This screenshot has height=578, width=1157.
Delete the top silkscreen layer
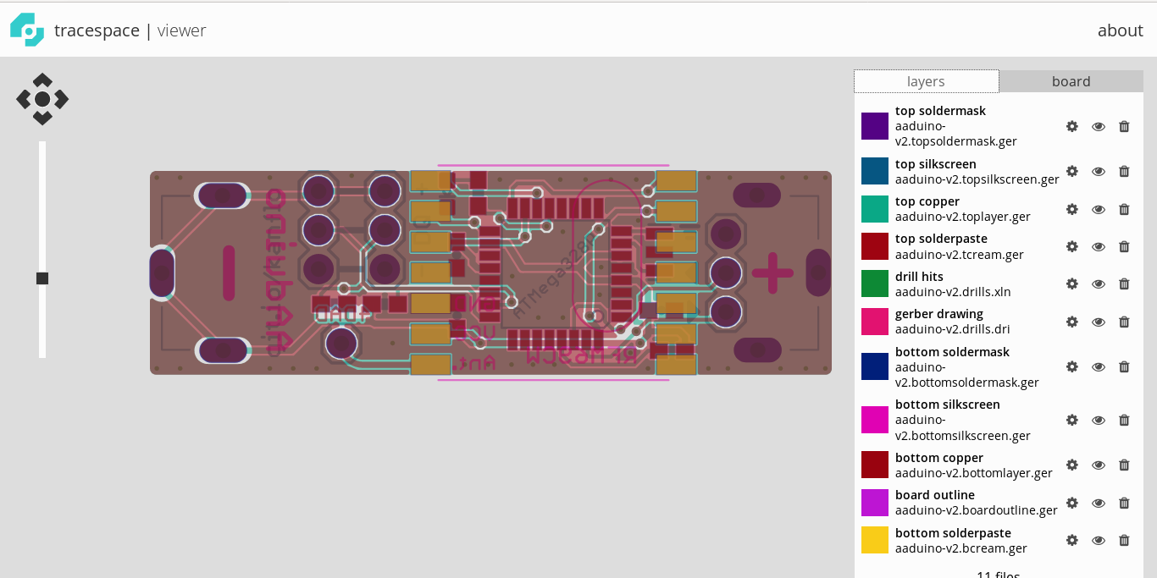pyautogui.click(x=1124, y=171)
